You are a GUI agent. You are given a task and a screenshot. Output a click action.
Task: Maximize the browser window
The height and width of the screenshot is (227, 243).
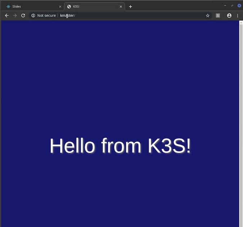click(x=232, y=6)
